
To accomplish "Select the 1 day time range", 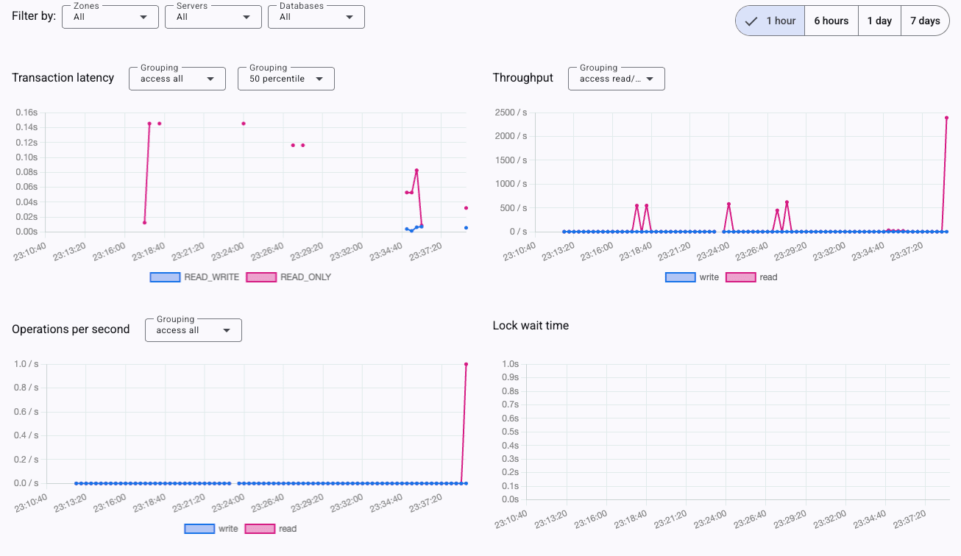I will click(x=879, y=21).
